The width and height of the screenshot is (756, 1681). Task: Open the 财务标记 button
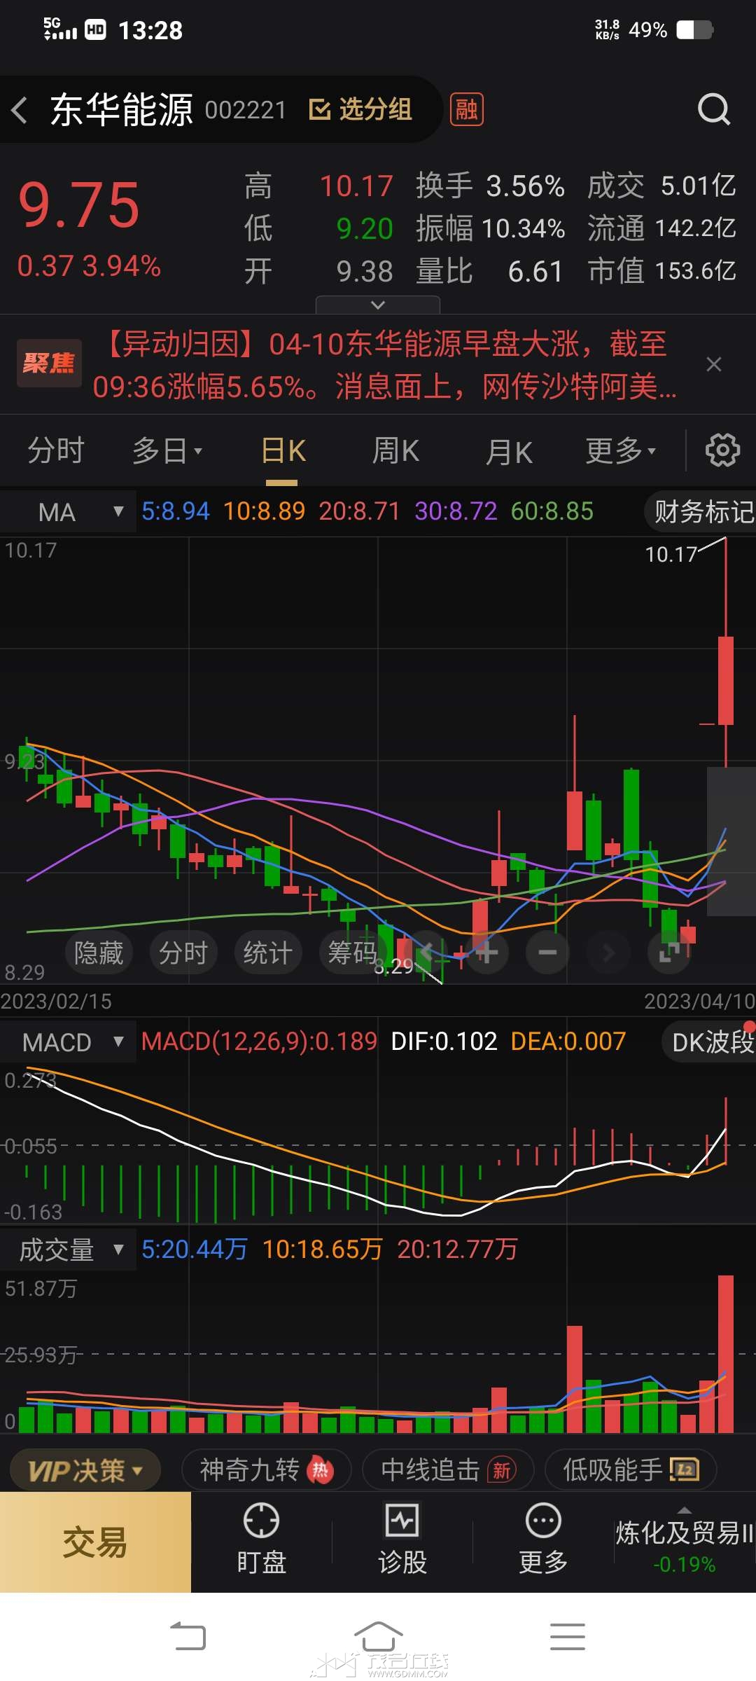700,512
